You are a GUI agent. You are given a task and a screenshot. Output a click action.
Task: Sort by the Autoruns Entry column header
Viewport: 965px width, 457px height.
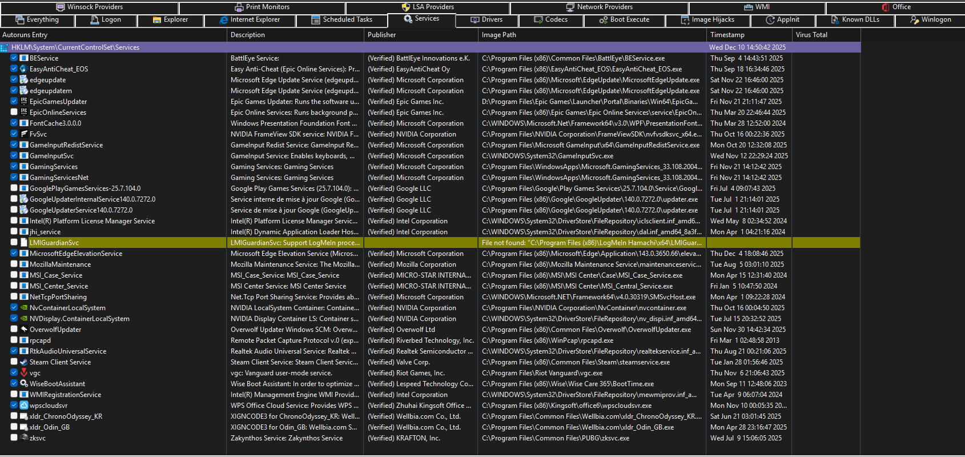tap(113, 35)
